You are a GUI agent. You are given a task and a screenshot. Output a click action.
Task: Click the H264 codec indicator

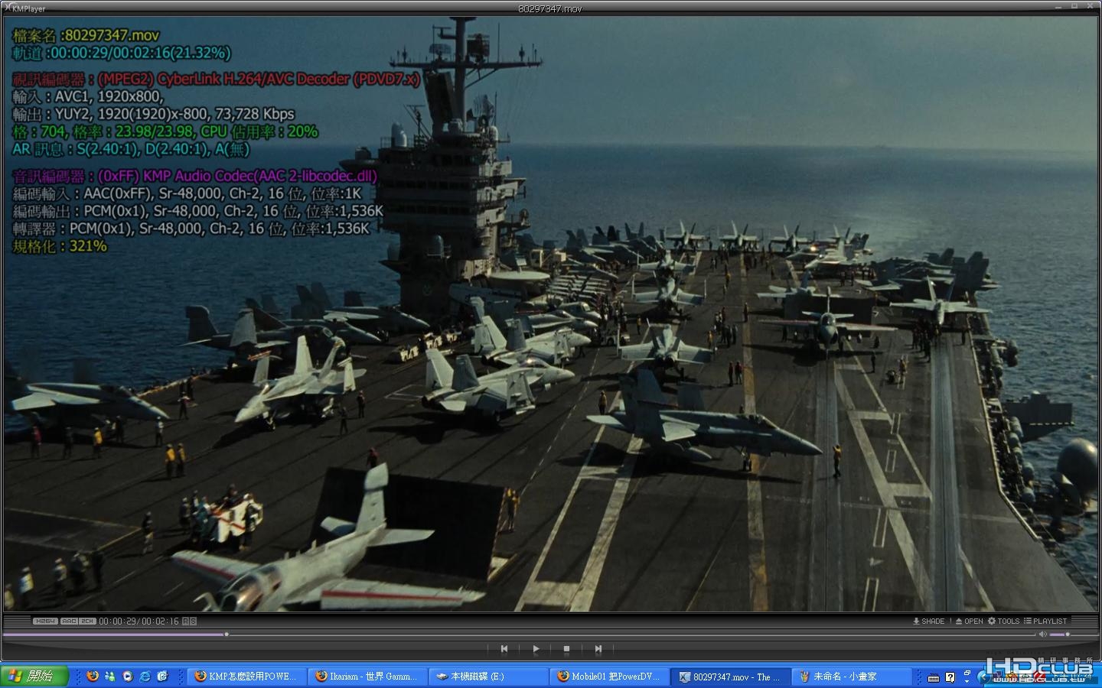pos(45,621)
